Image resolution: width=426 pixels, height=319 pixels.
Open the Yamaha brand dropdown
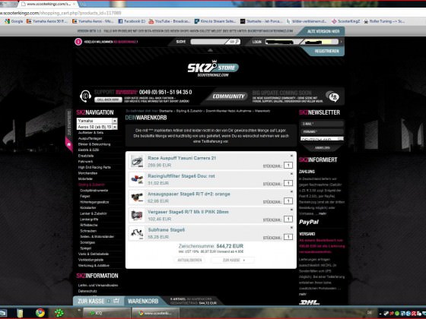(x=97, y=121)
